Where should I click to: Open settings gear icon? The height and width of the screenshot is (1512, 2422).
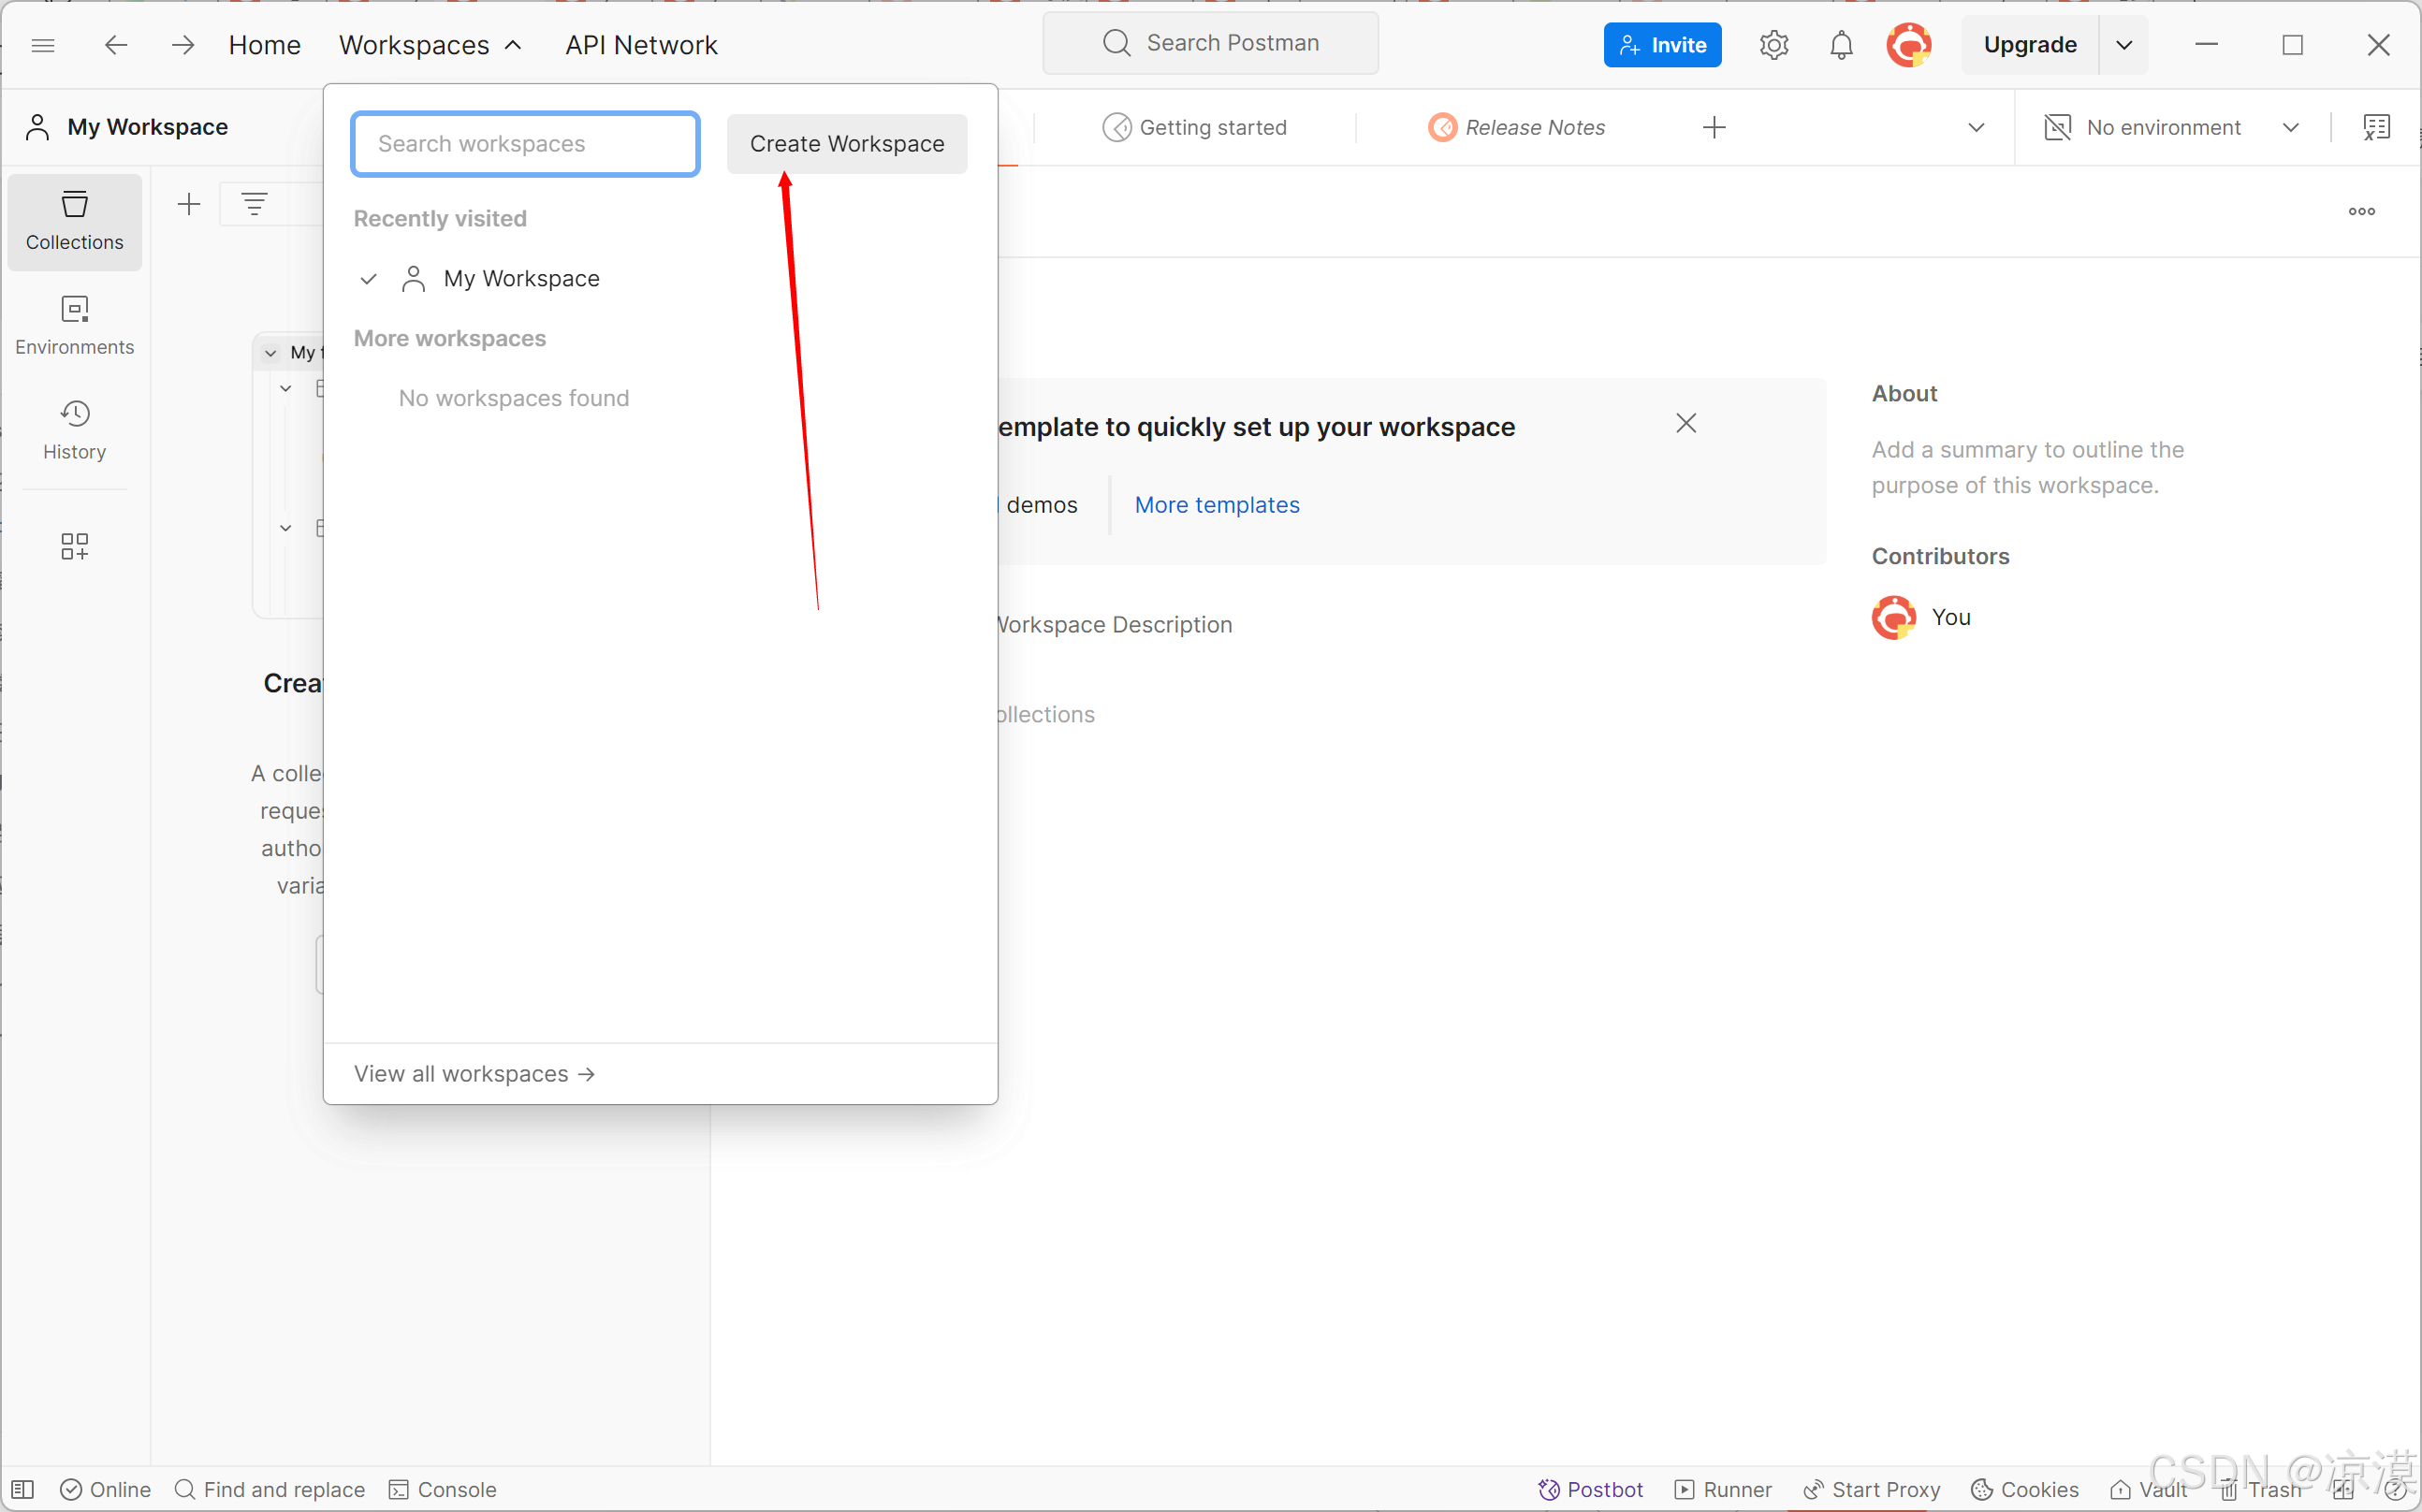(x=1773, y=45)
